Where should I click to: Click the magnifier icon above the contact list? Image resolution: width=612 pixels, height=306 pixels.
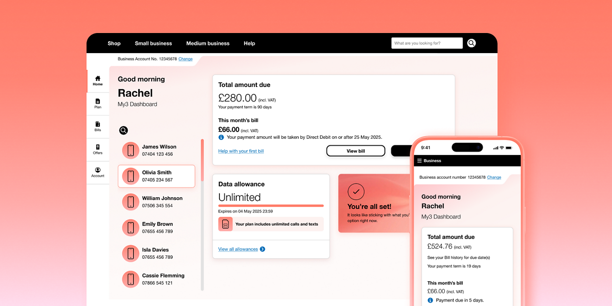123,130
